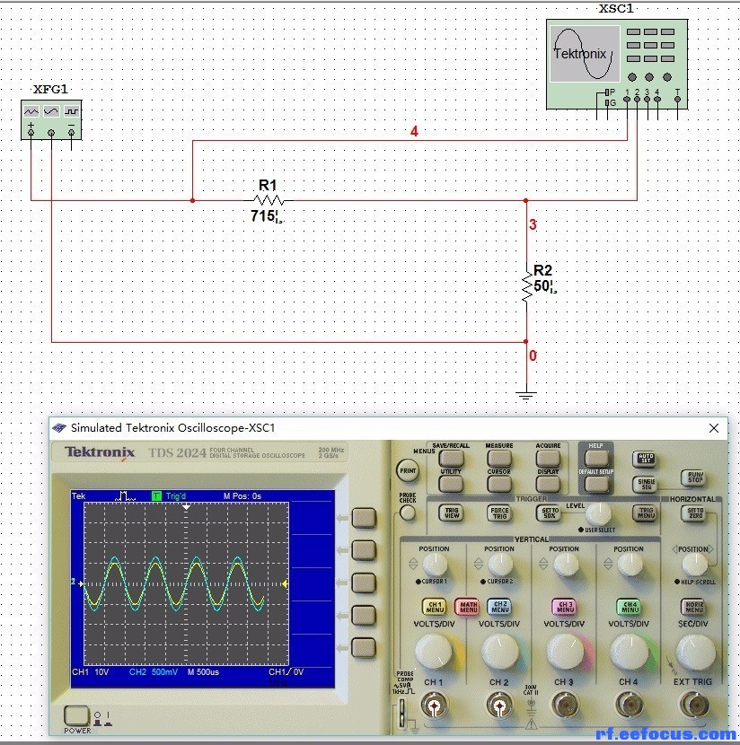Viewport: 740px width, 745px height.
Task: Click the minus terminal of XFG1
Action: point(71,133)
